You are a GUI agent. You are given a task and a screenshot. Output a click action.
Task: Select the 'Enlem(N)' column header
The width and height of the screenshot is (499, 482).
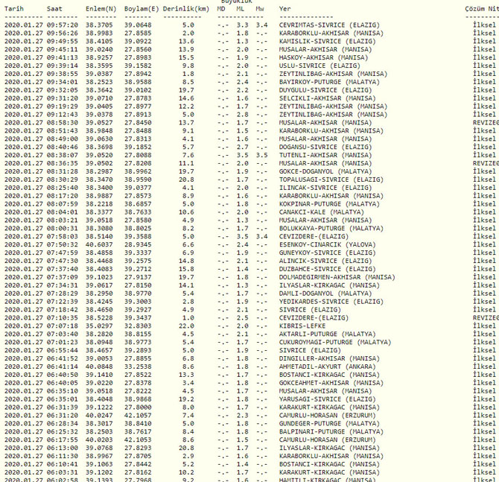[x=101, y=9]
